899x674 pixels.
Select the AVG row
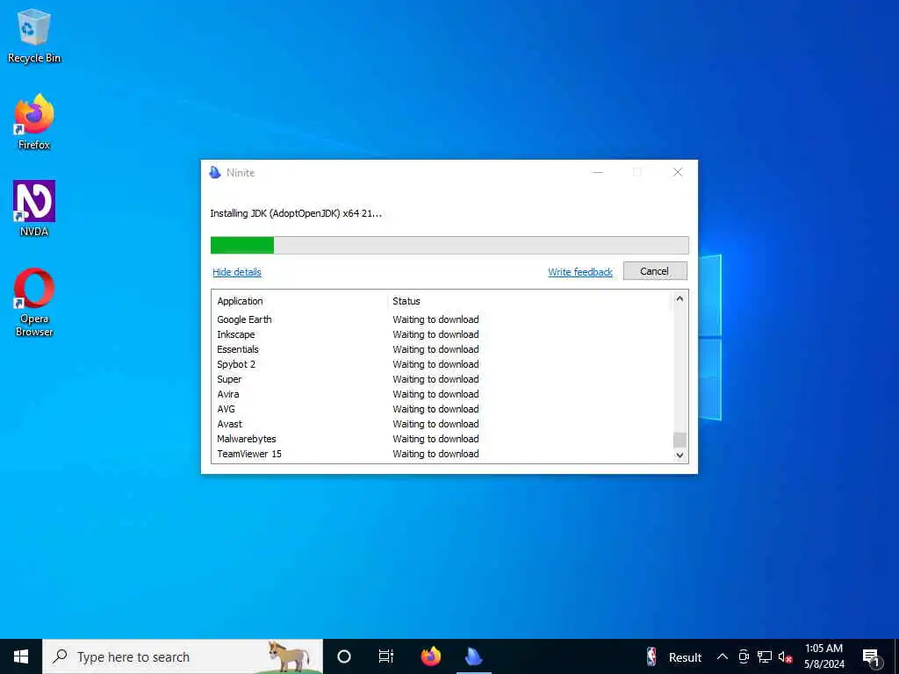point(442,409)
